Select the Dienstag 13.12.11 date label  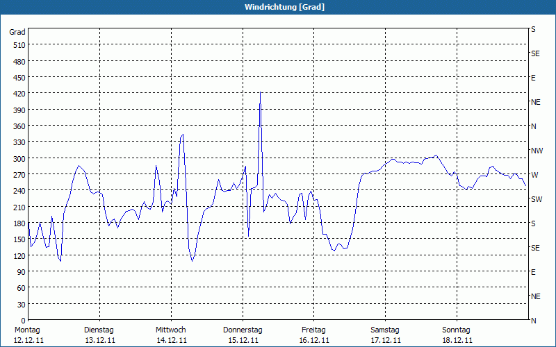[x=99, y=335]
